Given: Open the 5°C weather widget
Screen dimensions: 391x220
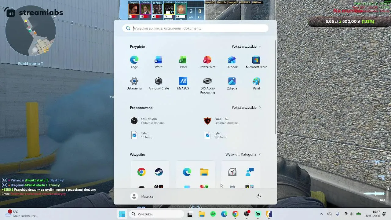Looking at the screenshot, I should (x=21, y=214).
